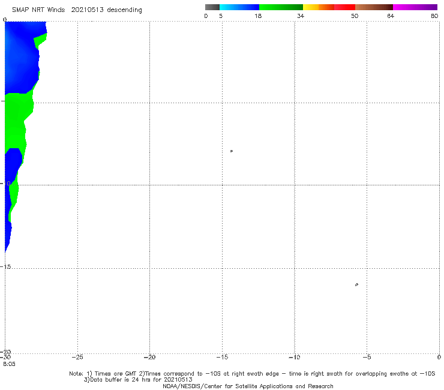444x390 pixels.
Task: Click the bottom longitude axis label "-10"
Action: point(295,357)
